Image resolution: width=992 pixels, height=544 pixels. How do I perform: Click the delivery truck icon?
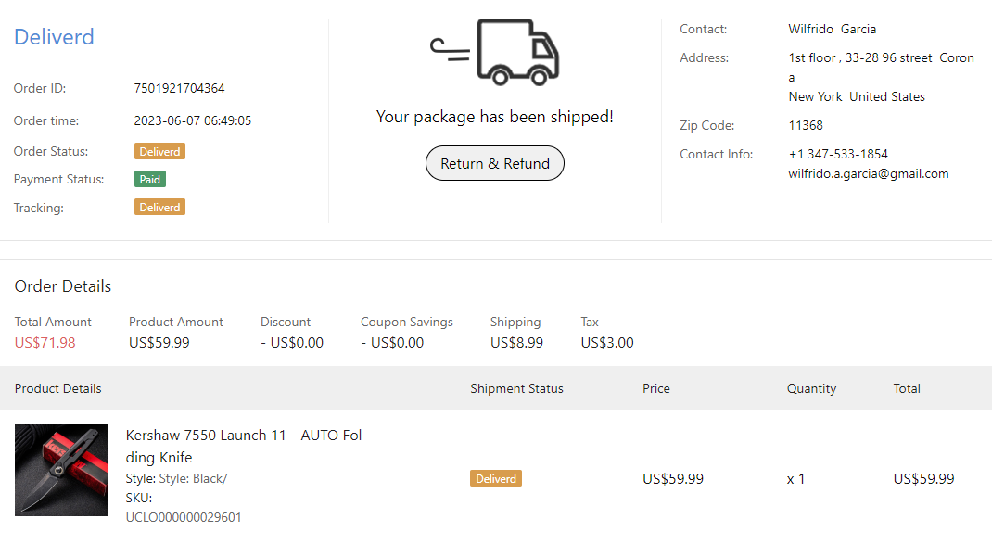(x=496, y=51)
